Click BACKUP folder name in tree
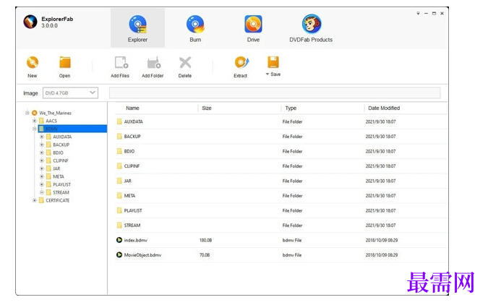Viewport: 488px width, 305px height. pos(61,145)
